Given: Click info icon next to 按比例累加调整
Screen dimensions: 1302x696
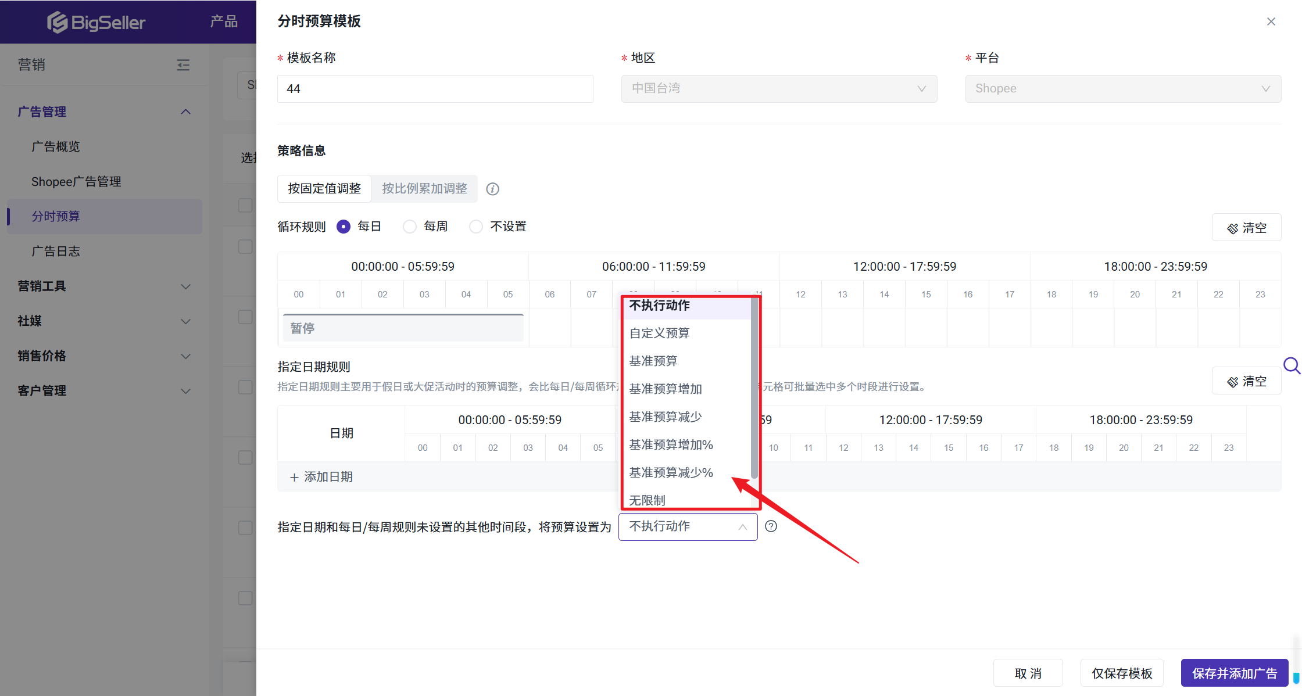Looking at the screenshot, I should pos(492,189).
